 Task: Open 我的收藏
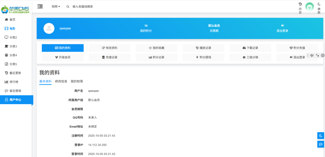(156, 48)
